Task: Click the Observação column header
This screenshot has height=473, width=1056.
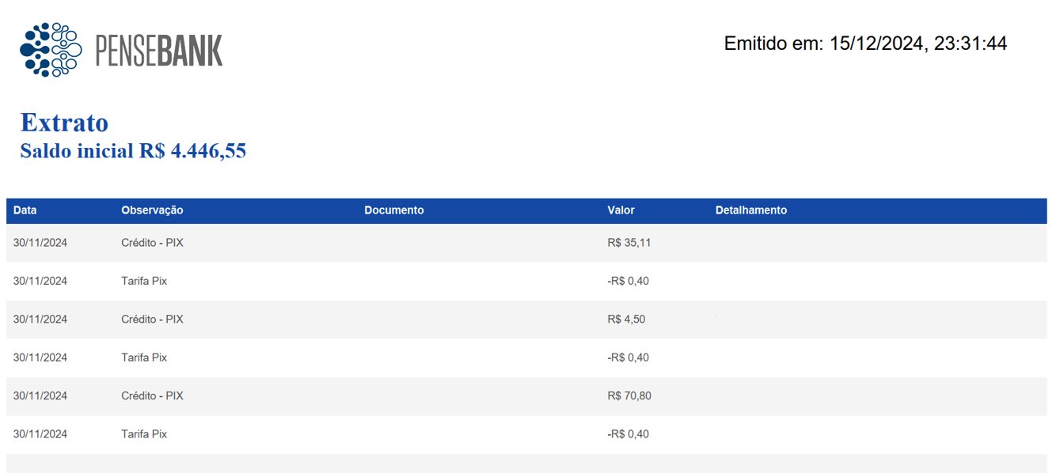Action: click(x=152, y=210)
